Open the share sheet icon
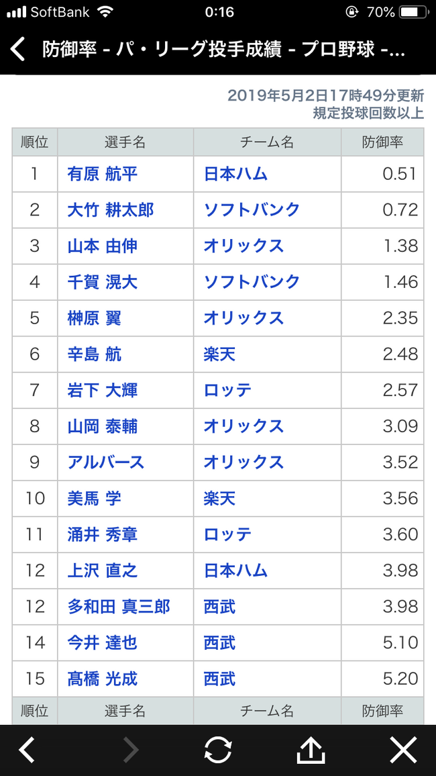436x776 pixels. tap(310, 750)
